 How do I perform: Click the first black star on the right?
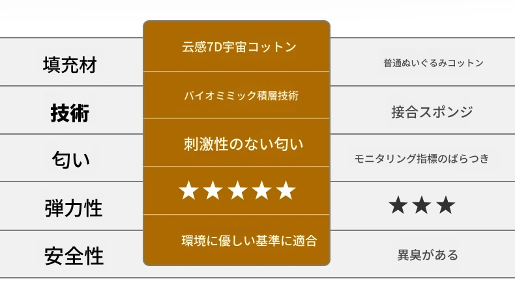(398, 206)
